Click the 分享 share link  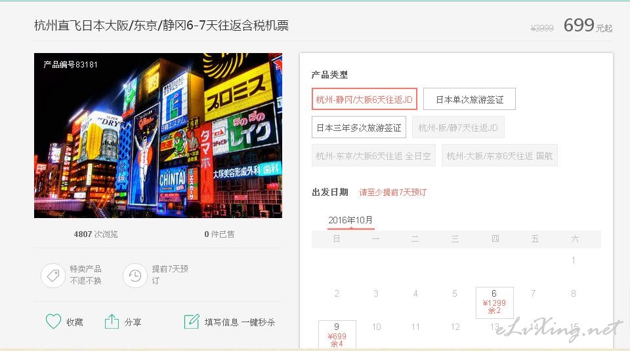tap(133, 322)
